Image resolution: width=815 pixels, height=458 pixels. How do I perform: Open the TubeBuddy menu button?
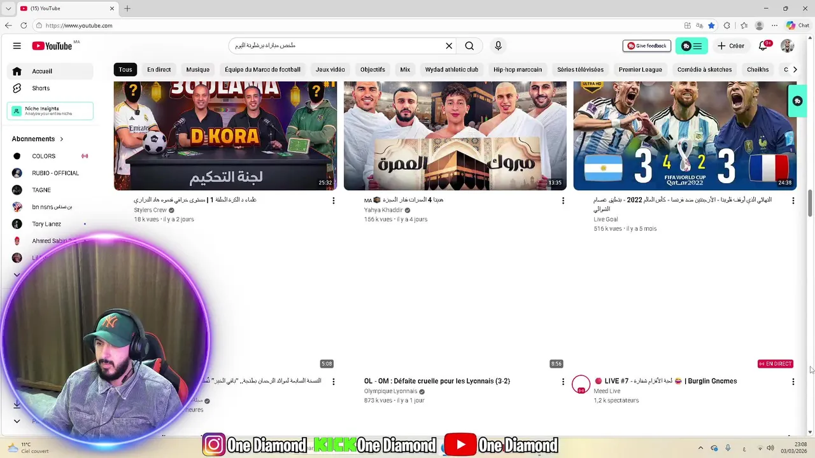pyautogui.click(x=691, y=46)
